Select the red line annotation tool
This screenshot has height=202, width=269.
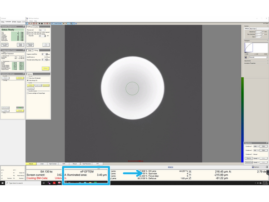tap(31, 23)
